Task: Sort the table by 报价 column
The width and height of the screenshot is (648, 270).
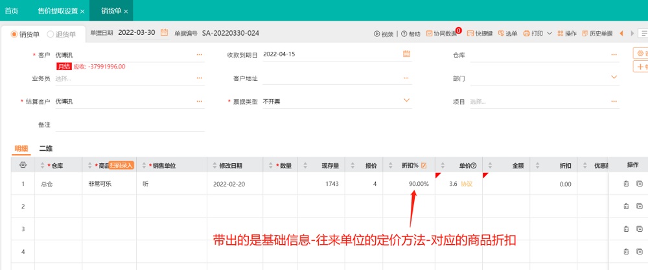Action: (x=353, y=166)
